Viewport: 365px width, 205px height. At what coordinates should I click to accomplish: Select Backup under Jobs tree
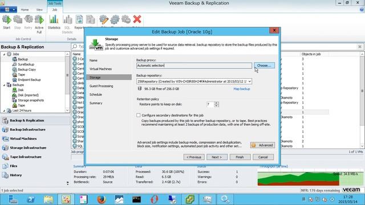tap(23, 59)
